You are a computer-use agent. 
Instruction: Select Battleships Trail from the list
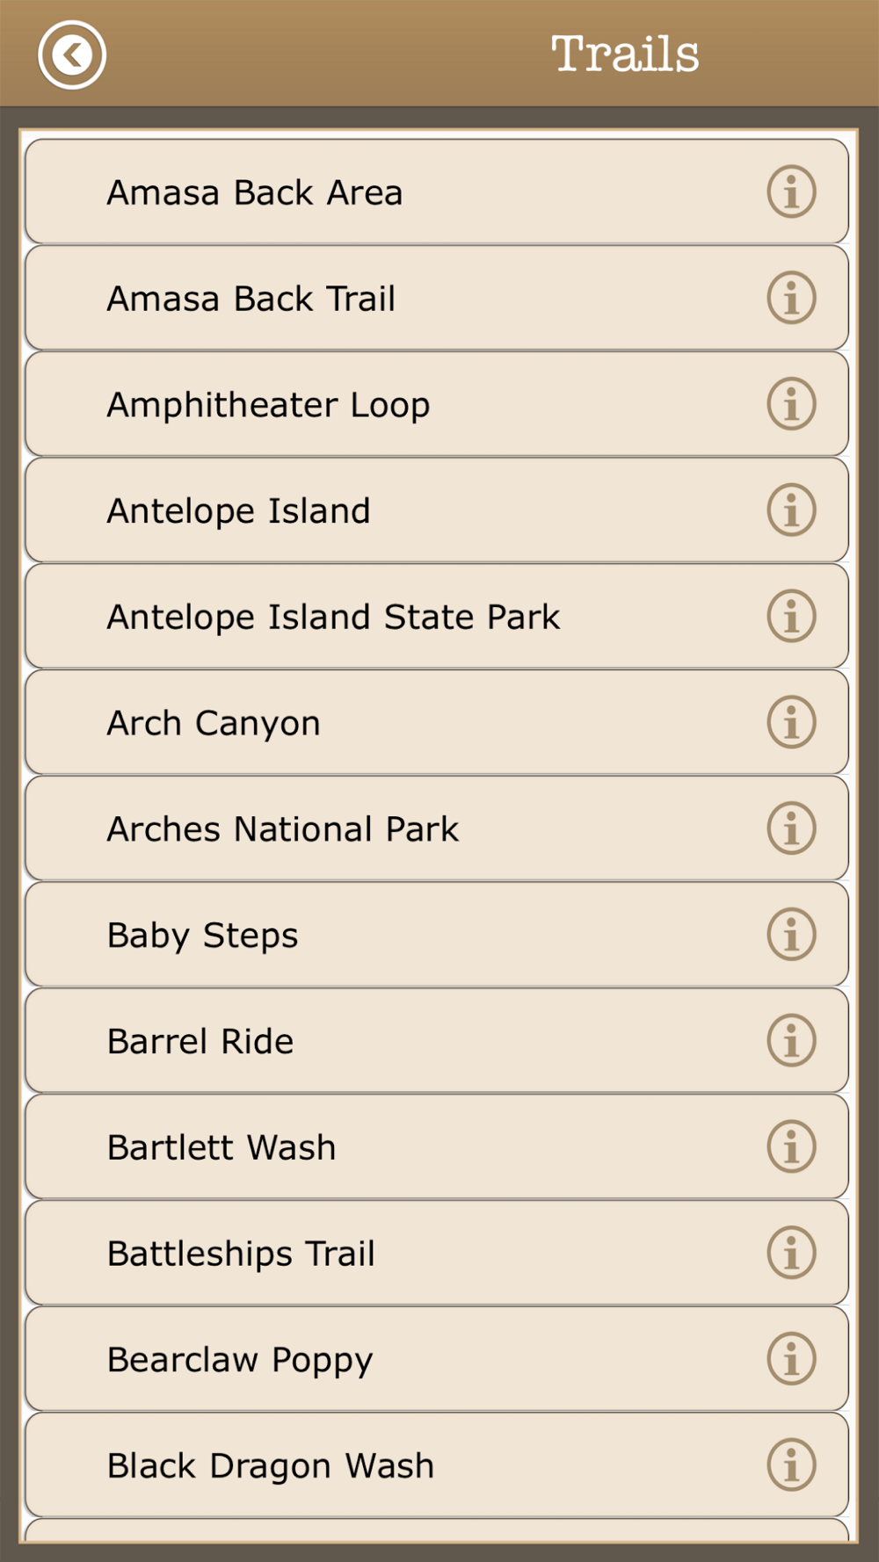coord(437,1253)
